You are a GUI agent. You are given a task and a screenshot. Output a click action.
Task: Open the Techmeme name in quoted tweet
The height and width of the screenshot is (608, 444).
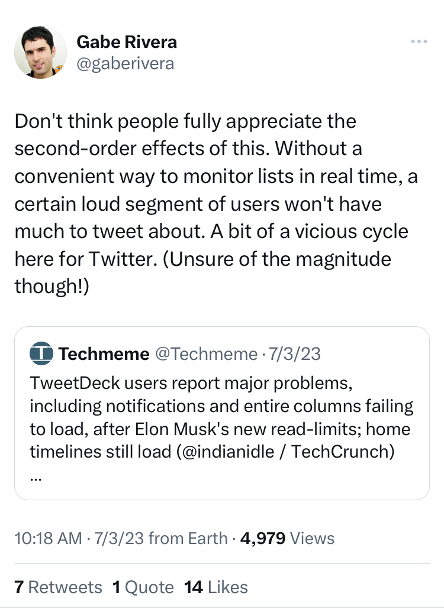click(x=104, y=354)
